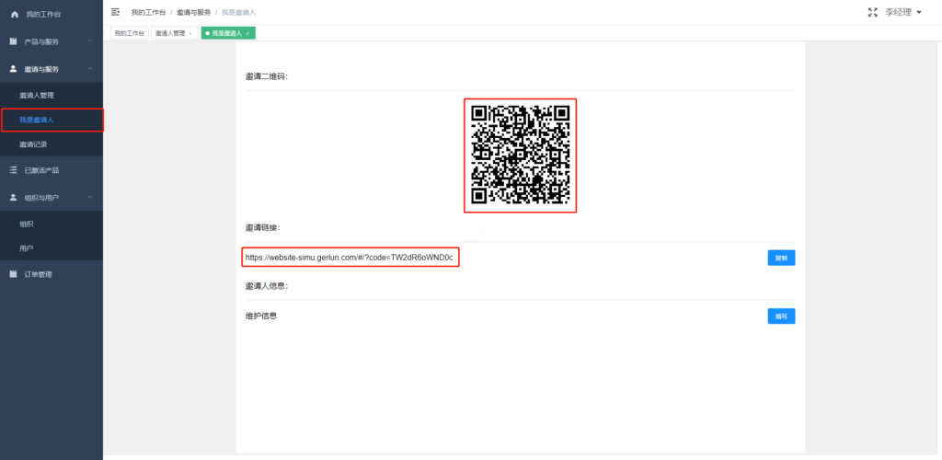Open 邀请人管理 in the sidebar
This screenshot has width=942, height=460.
coord(52,96)
